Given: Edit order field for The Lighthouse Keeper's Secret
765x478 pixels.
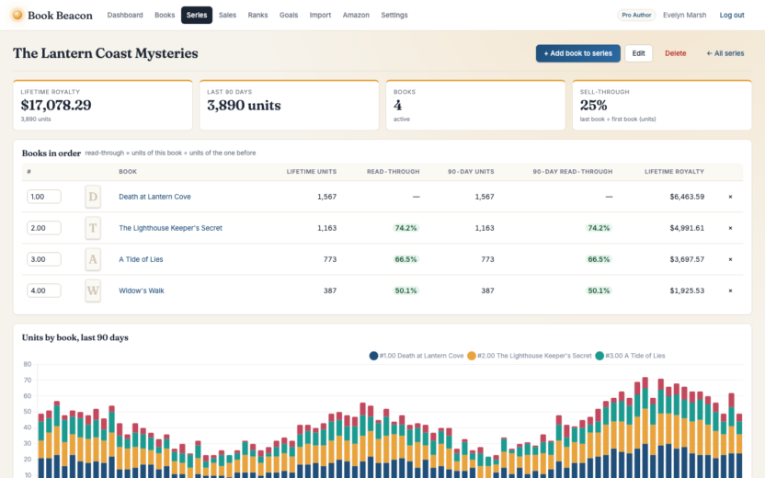Looking at the screenshot, I should point(44,228).
